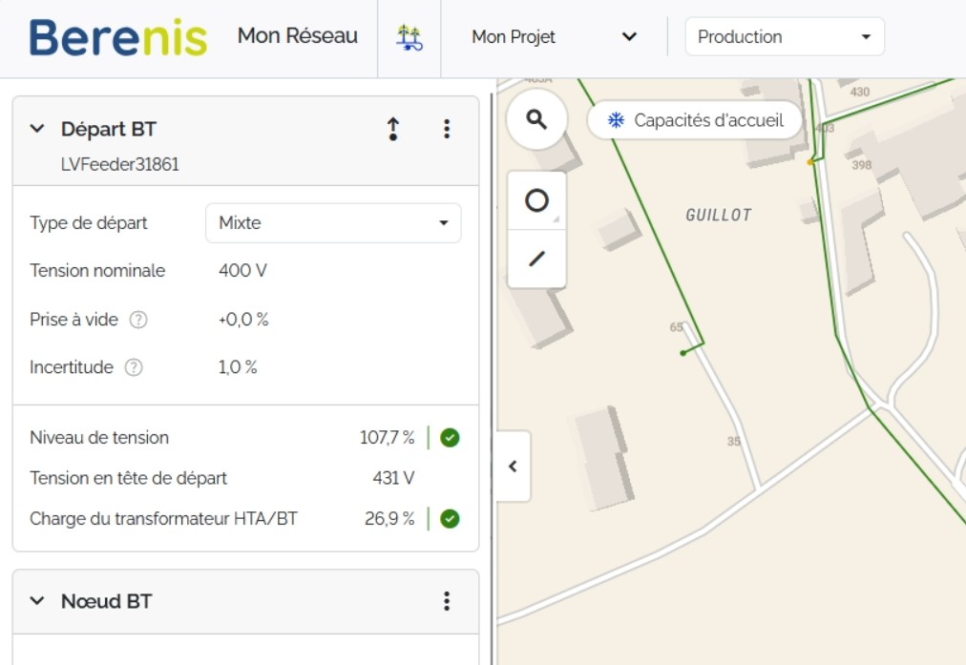This screenshot has width=966, height=665.
Task: Click green check beside transformer charge
Action: coord(450,519)
